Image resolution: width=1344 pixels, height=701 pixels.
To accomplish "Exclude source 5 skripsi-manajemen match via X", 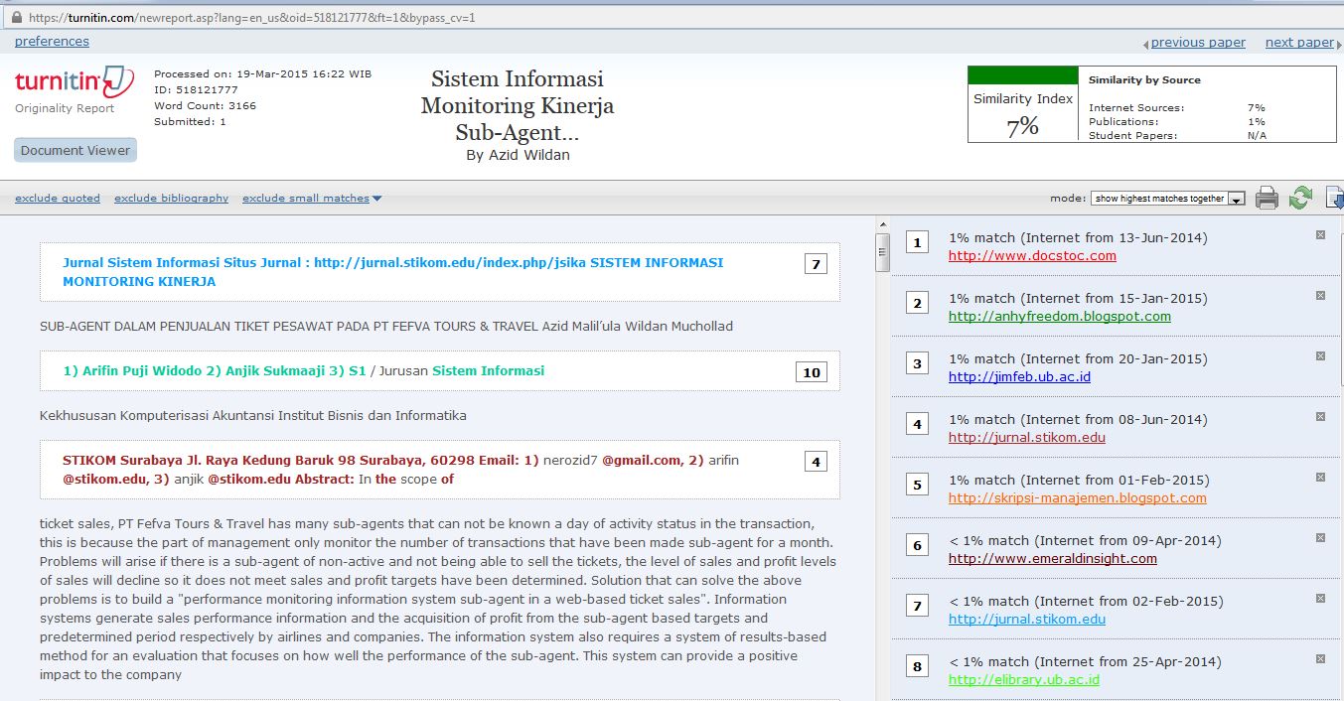I will [1320, 478].
